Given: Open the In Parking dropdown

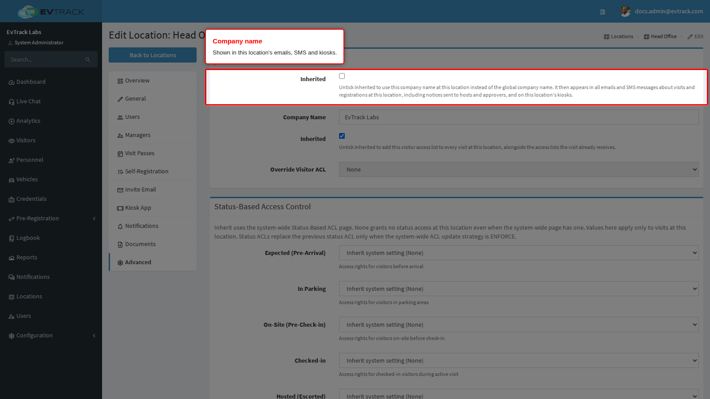Looking at the screenshot, I should 519,289.
